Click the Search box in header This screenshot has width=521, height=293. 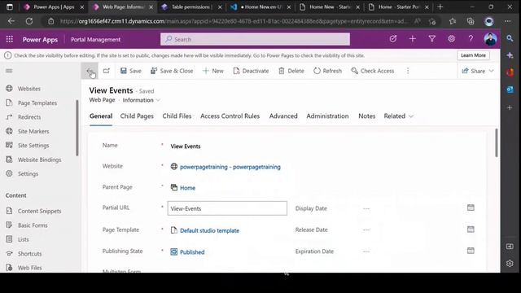pyautogui.click(x=255, y=39)
